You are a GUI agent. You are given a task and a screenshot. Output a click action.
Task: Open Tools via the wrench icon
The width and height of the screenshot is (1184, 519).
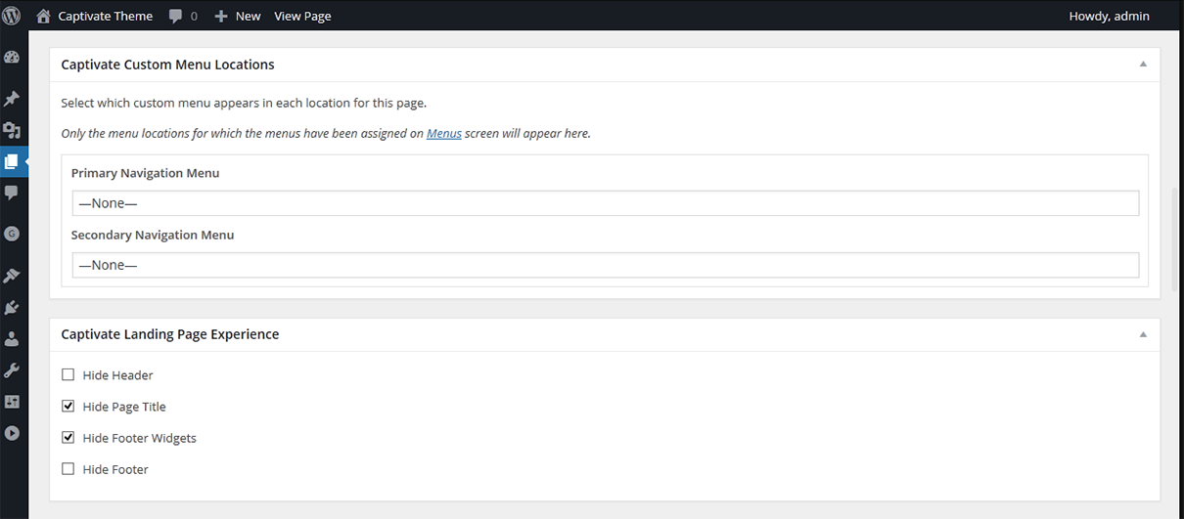(x=12, y=370)
